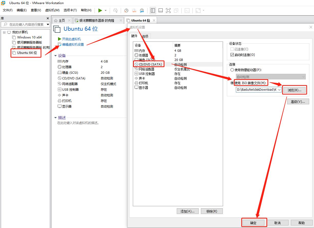Collapse the 设备 section in the summary view

click(x=56, y=55)
